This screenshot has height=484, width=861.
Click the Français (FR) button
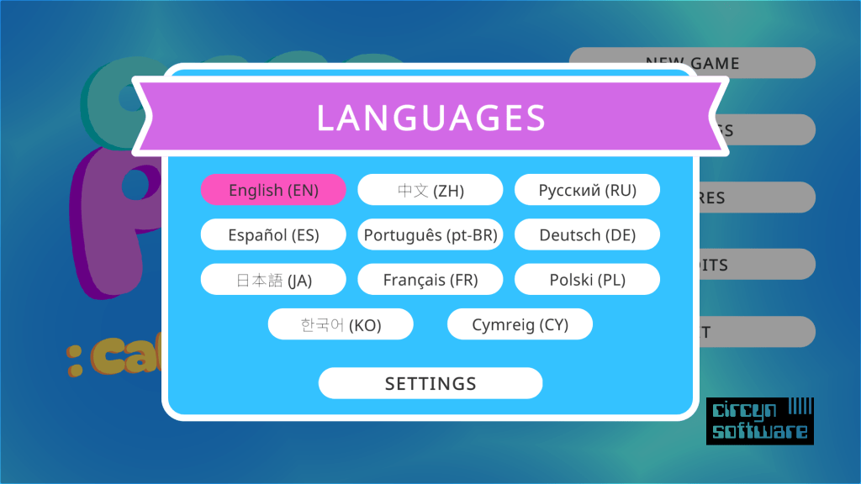pos(430,280)
